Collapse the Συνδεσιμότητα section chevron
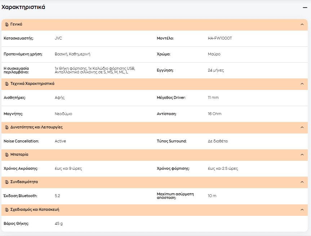Screen dimensions: 311x236 pyautogui.click(x=302, y=182)
